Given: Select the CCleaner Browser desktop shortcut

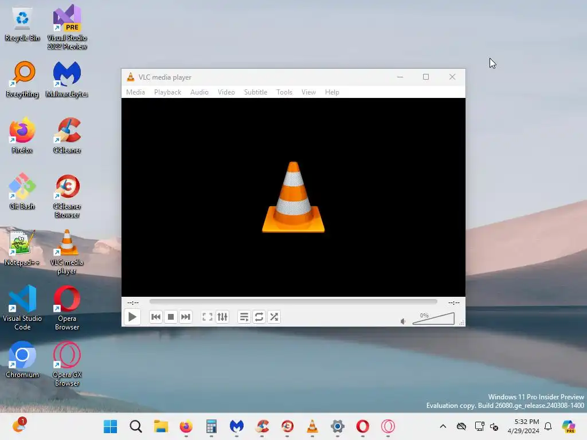Looking at the screenshot, I should tap(67, 196).
